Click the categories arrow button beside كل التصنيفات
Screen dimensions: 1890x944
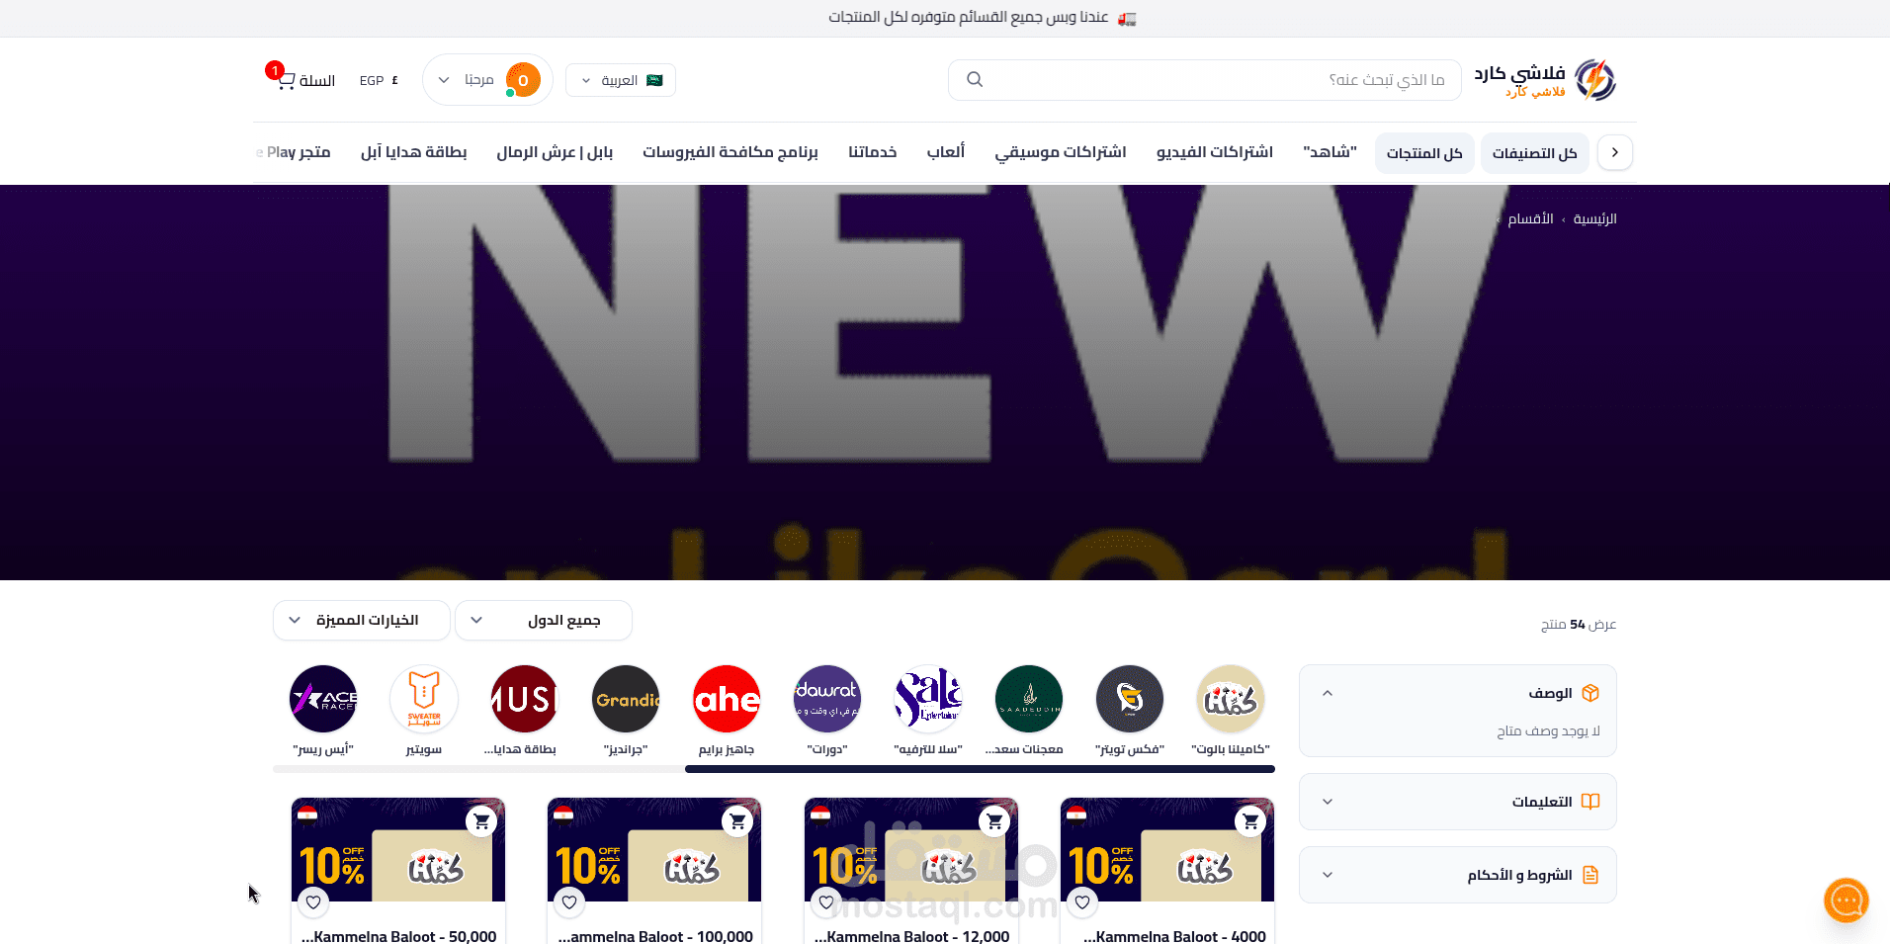coord(1615,152)
